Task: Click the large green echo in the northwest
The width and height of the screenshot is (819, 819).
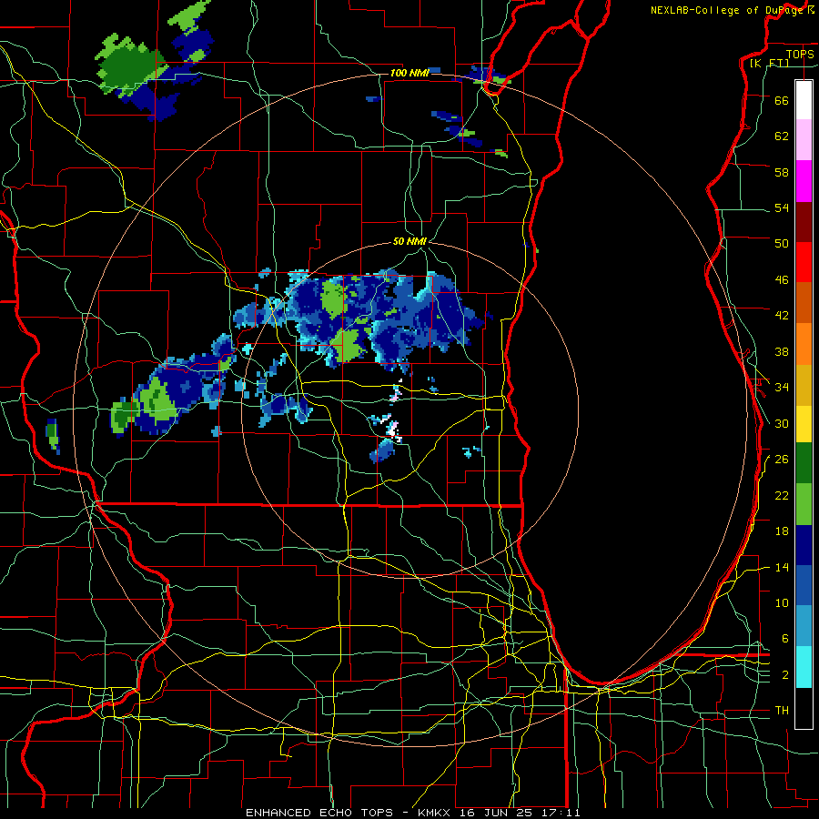Action: (129, 66)
